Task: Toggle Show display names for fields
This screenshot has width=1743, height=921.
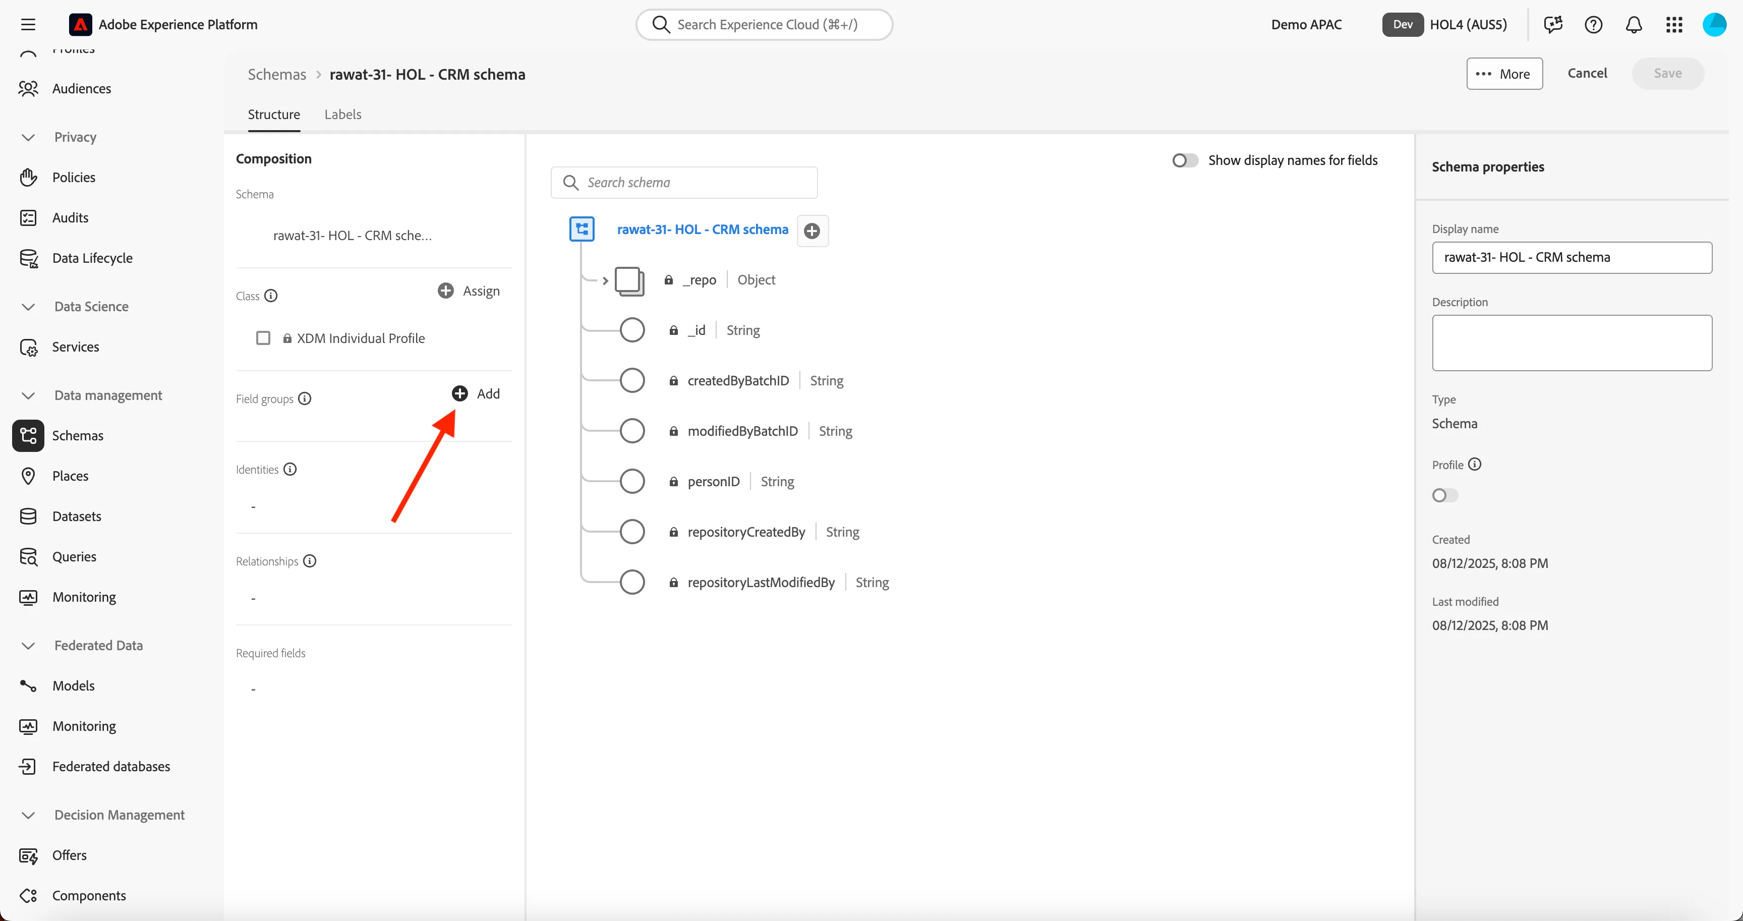Action: (x=1185, y=160)
